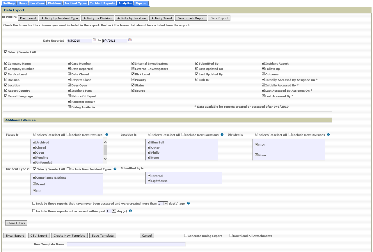Click the Date Reported end date field
Image resolution: width=373 pixels, height=252 pixels.
coord(115,40)
